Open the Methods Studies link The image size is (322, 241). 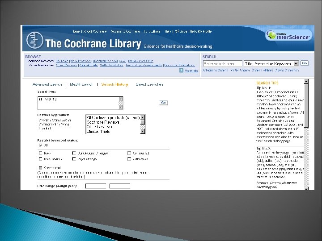click(111, 65)
